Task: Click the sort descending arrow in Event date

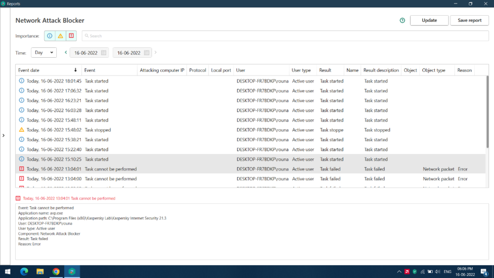Action: click(75, 70)
